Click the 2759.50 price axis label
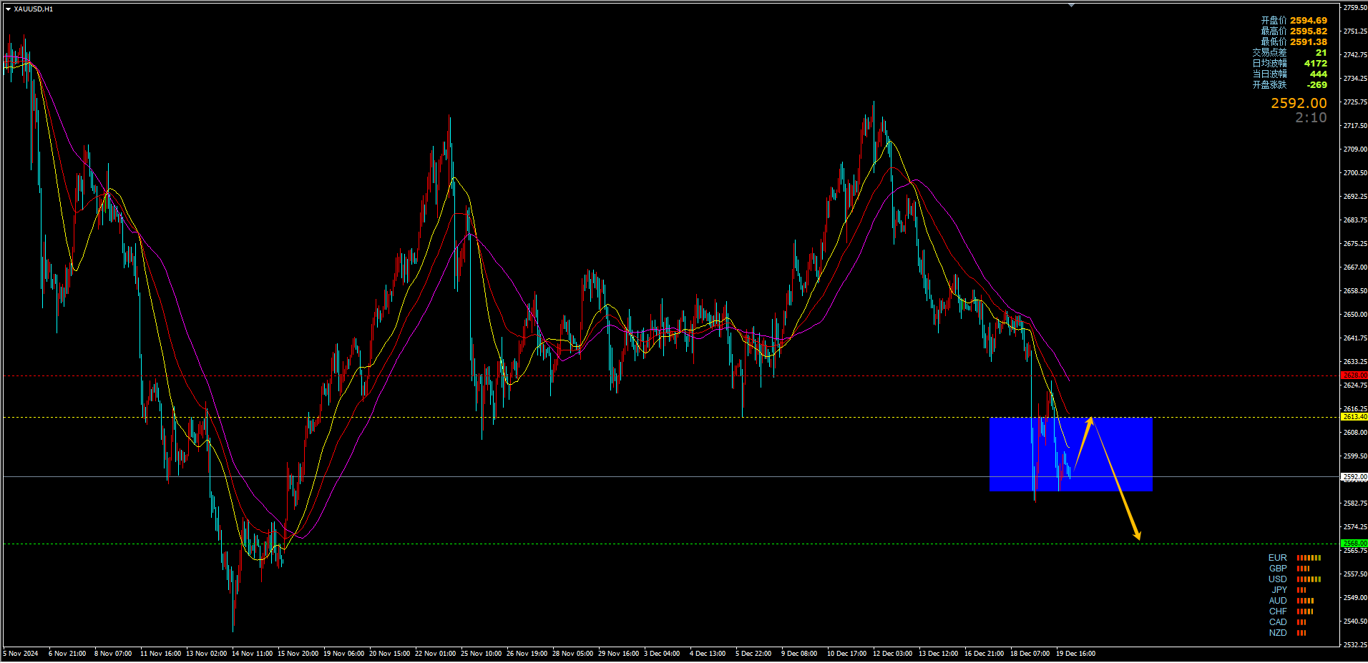Image resolution: width=1368 pixels, height=663 pixels. click(x=1355, y=8)
